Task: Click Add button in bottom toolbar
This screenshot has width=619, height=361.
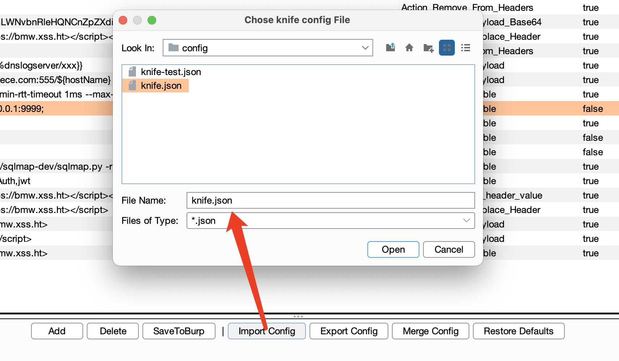Action: [57, 331]
